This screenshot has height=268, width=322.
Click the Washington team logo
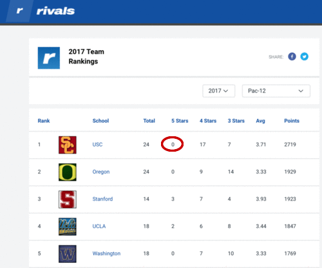(68, 254)
